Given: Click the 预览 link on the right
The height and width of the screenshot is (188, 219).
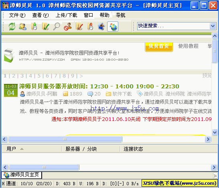Looking at the screenshot, I should (207, 76).
